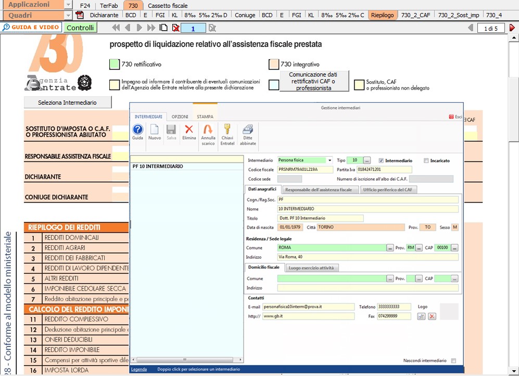519x376 pixels.
Task: Click the Codice fiscale input field
Action: point(305,169)
